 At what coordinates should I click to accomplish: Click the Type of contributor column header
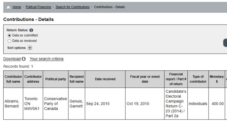click(x=198, y=79)
